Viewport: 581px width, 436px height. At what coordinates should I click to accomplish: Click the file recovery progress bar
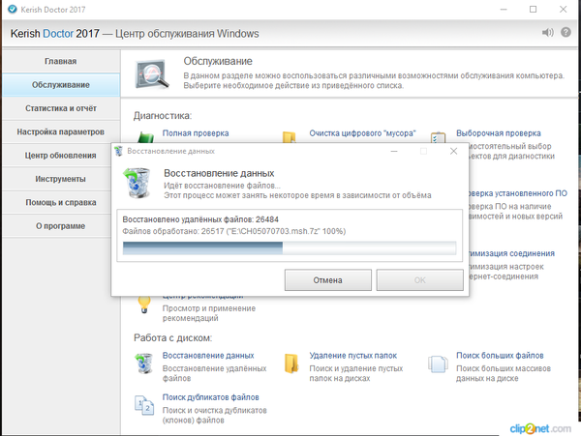(x=286, y=247)
